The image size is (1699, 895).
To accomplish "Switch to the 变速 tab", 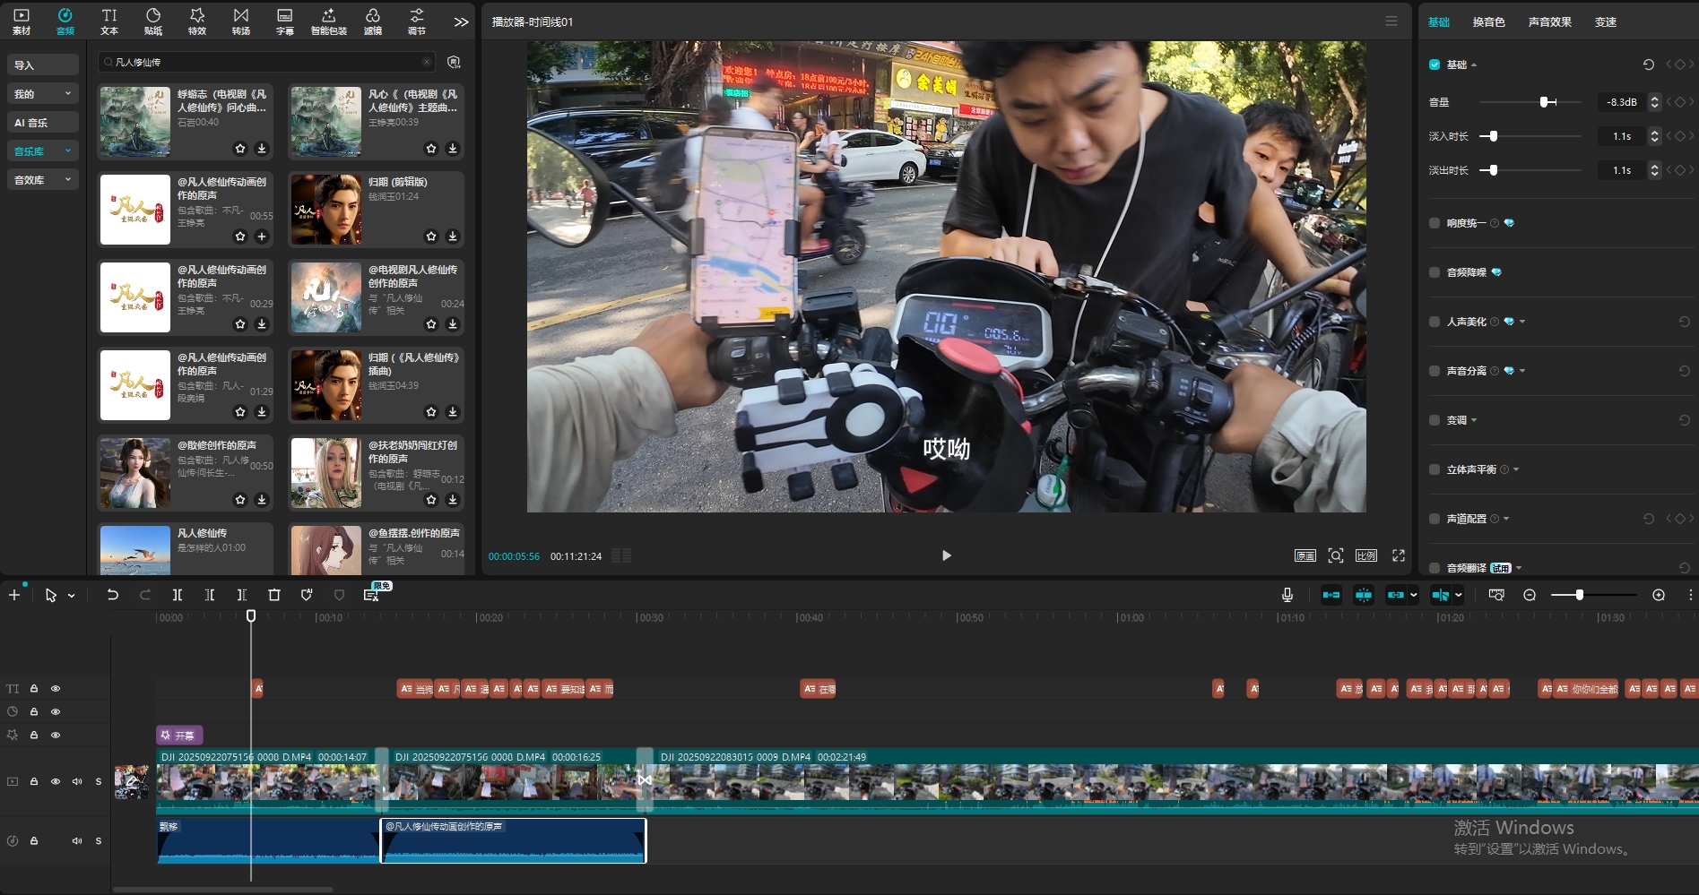I will 1605,22.
